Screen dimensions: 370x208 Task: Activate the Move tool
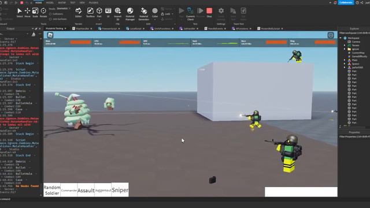point(27,13)
